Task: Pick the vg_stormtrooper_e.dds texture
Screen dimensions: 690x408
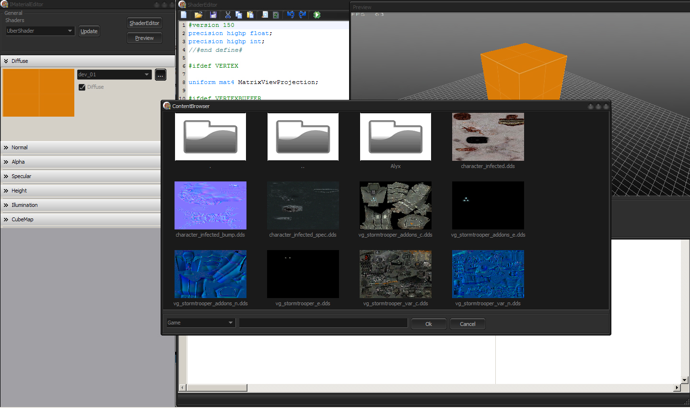Action: pos(303,274)
